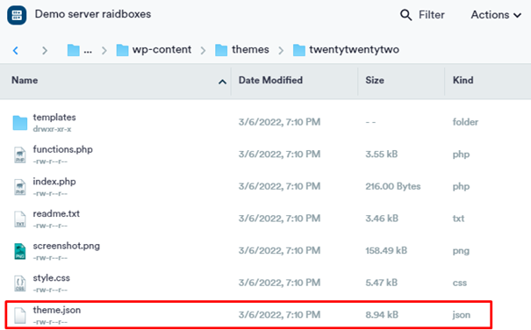The height and width of the screenshot is (330, 531).
Task: Click the functions.php PHP file icon
Action: pos(20,154)
